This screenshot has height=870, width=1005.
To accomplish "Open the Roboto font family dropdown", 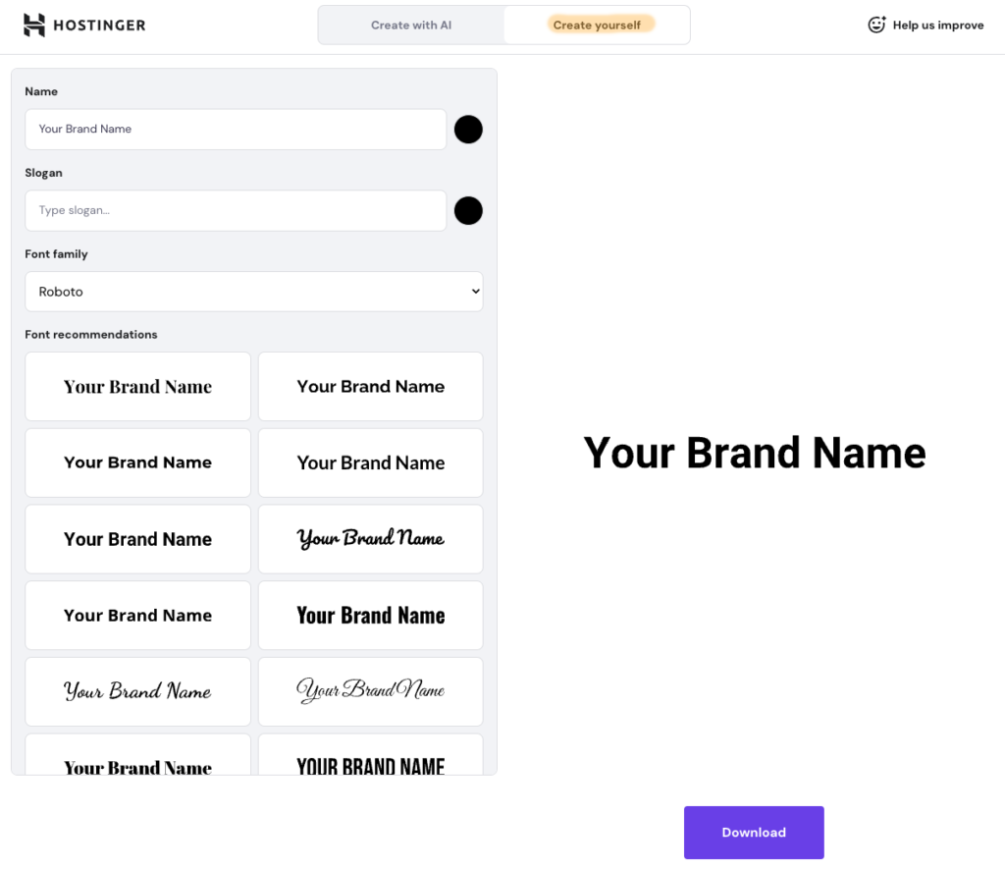I will [x=254, y=292].
